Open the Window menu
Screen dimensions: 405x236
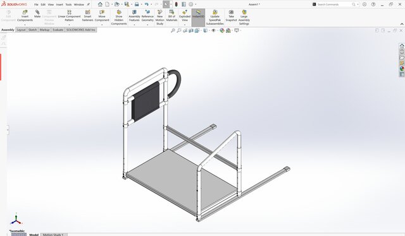79,4
